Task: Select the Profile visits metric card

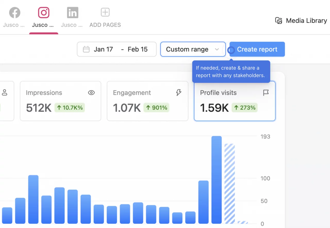Action: coord(235,101)
